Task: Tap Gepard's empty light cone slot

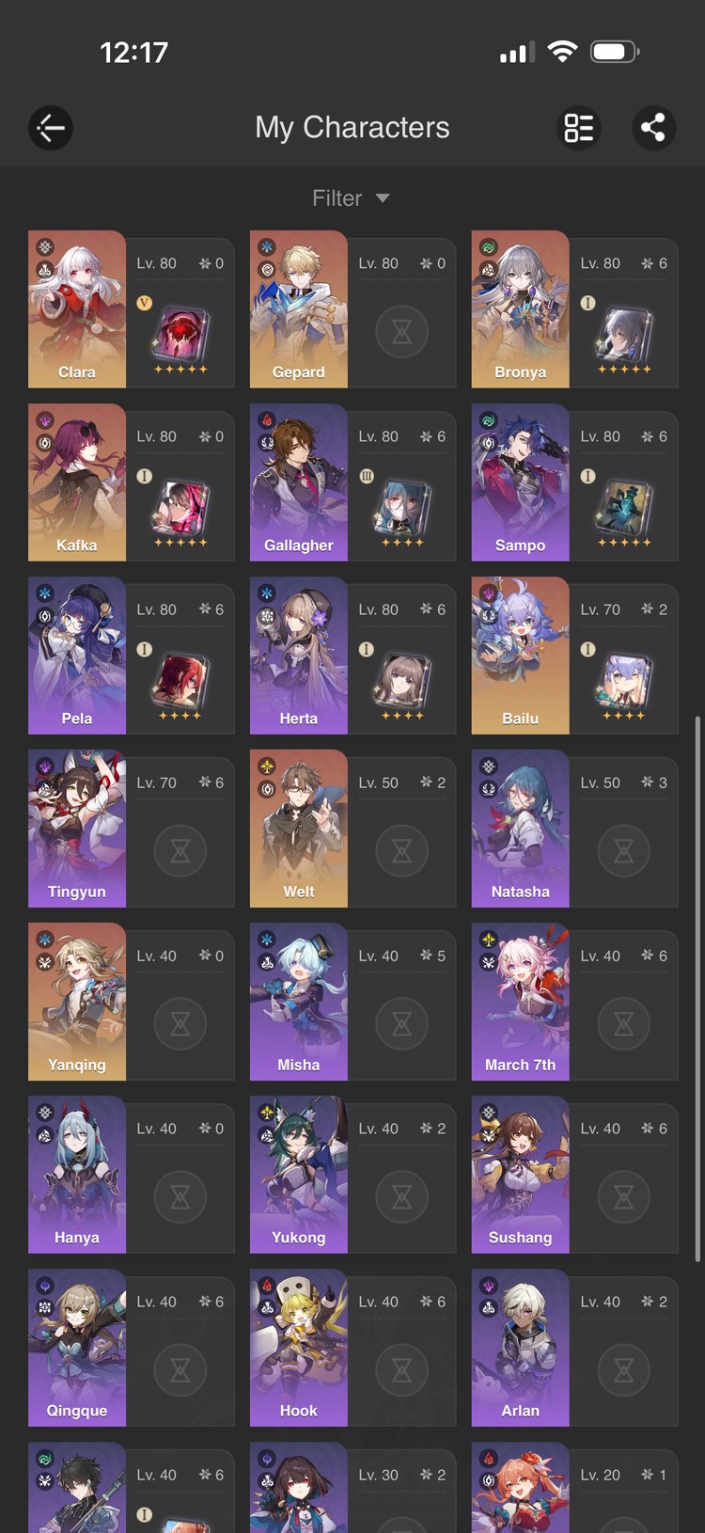Action: (x=401, y=331)
